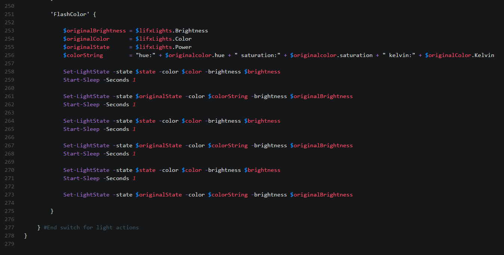Click the " saturation:" string literal
The image size is (504, 255).
[x=258, y=55]
